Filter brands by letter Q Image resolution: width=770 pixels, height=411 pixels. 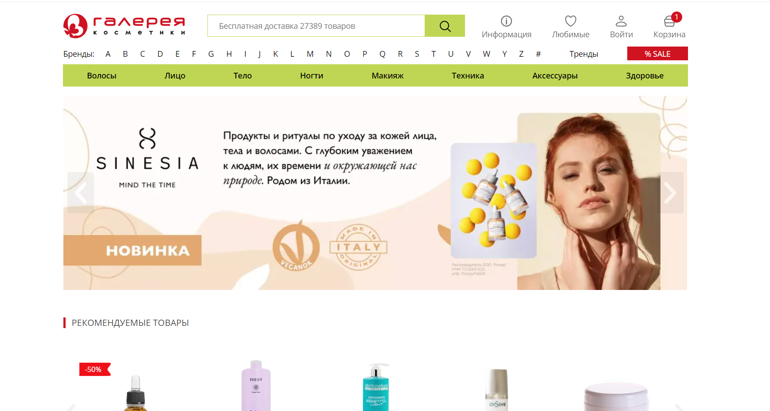pos(382,54)
